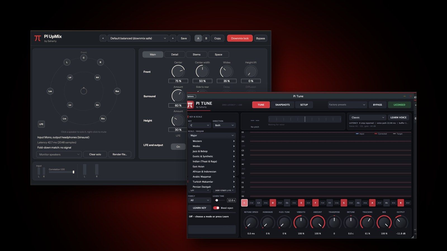The width and height of the screenshot is (447, 251).
Task: Click the LEARN KEY button
Action: (x=199, y=208)
